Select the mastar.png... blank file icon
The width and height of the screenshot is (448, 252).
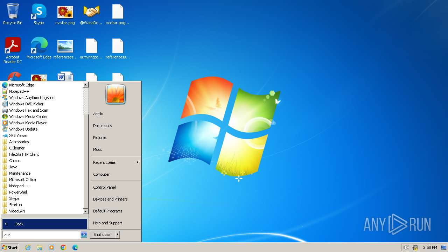point(118,15)
